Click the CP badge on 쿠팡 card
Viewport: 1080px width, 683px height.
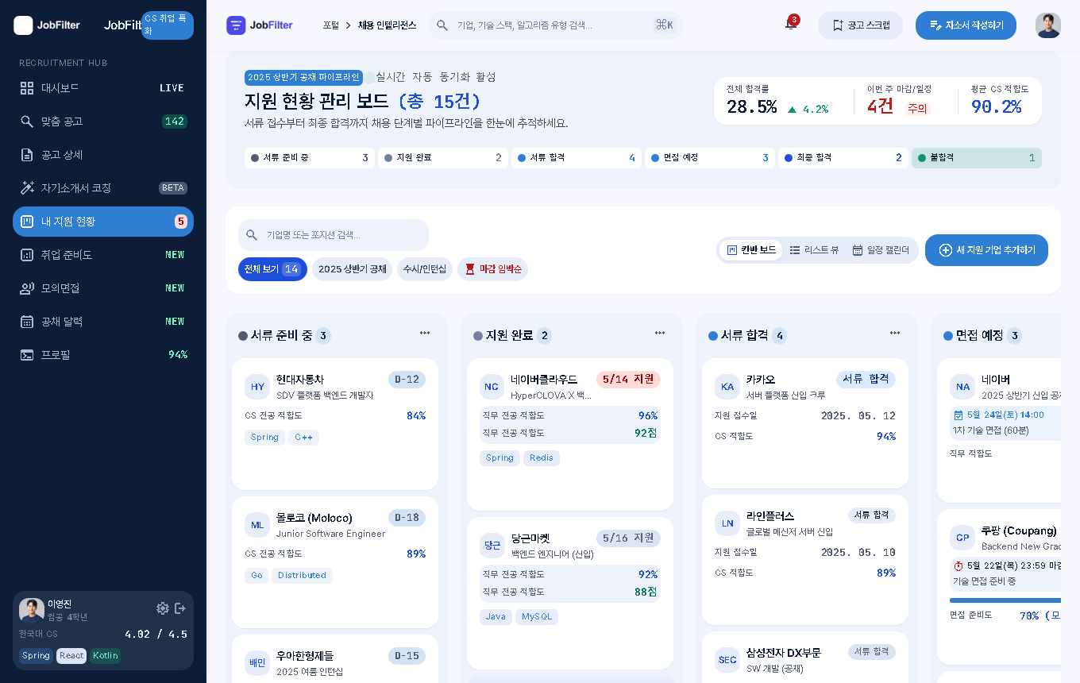pos(962,538)
